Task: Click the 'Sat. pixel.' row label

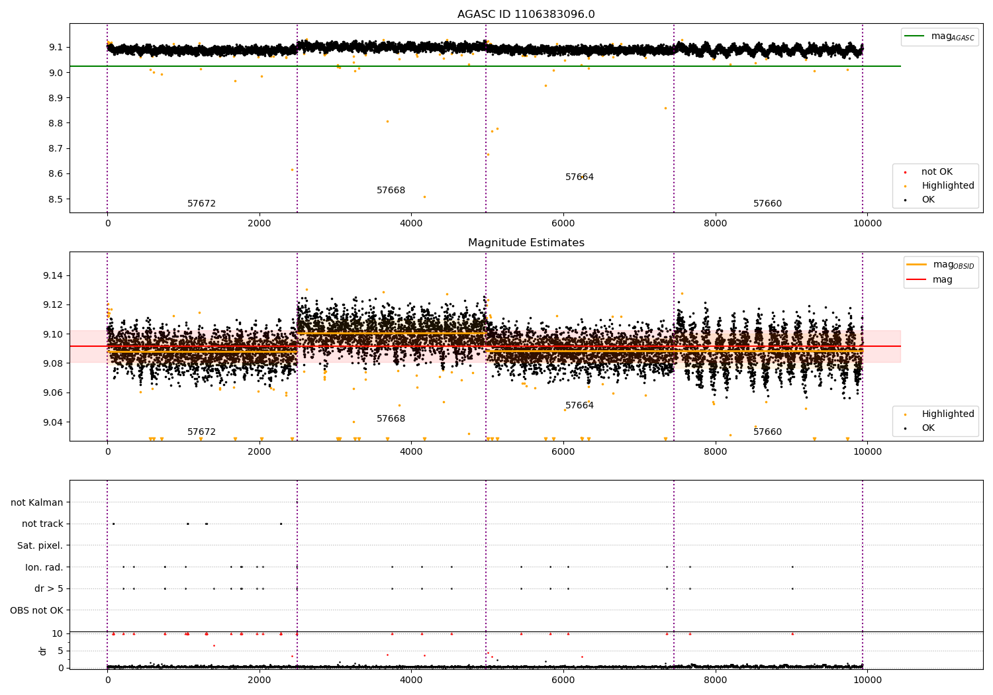Action: pos(40,546)
